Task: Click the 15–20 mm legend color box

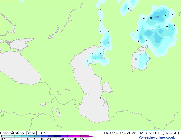Action: 45,136
